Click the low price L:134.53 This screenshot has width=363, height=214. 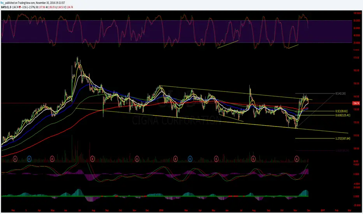pyautogui.click(x=60, y=7)
